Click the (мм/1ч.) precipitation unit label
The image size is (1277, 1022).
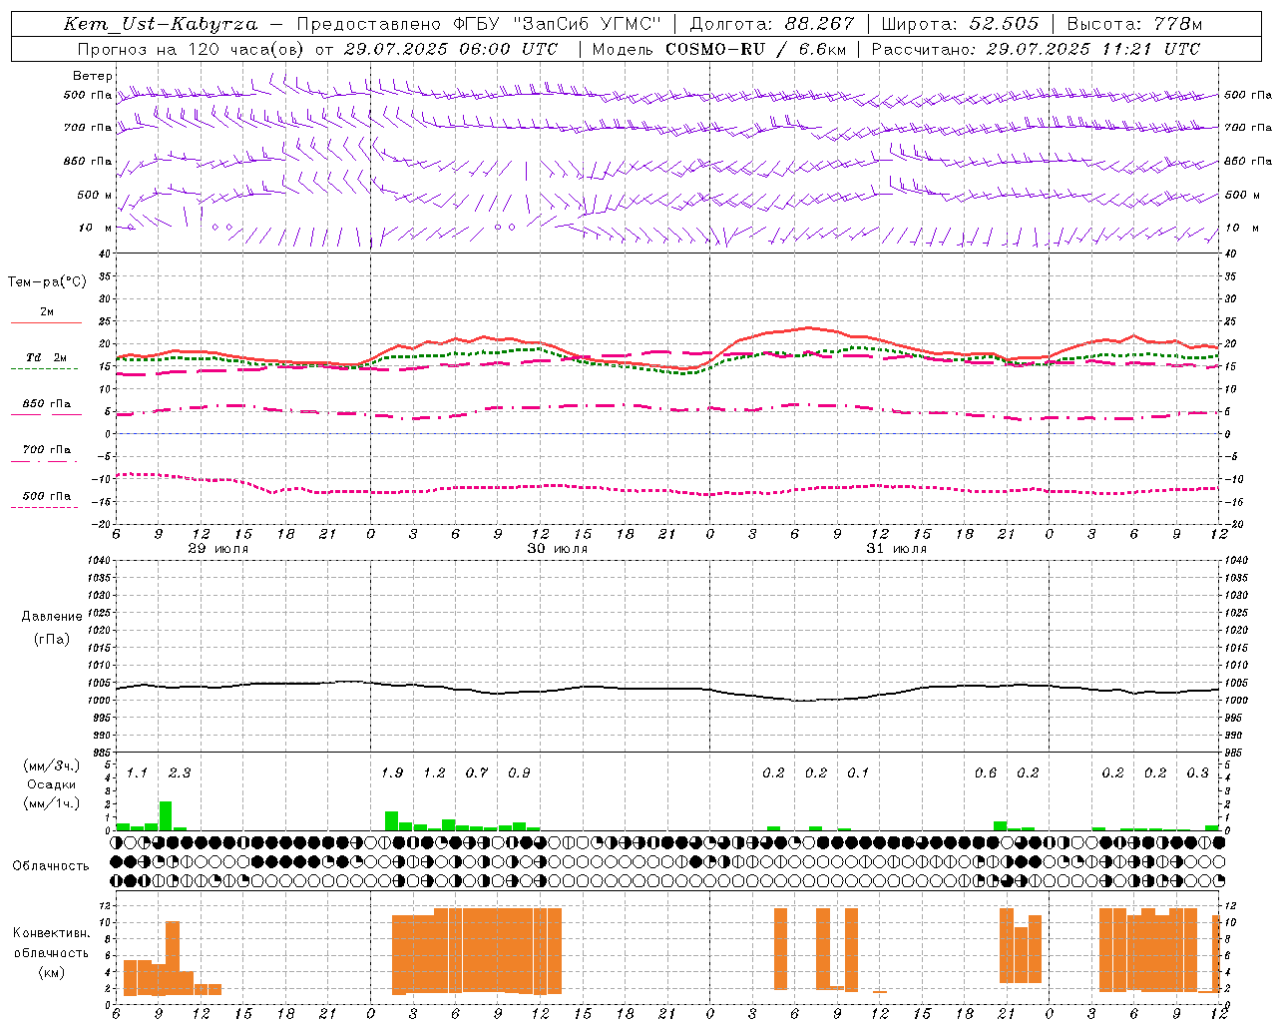point(52,803)
